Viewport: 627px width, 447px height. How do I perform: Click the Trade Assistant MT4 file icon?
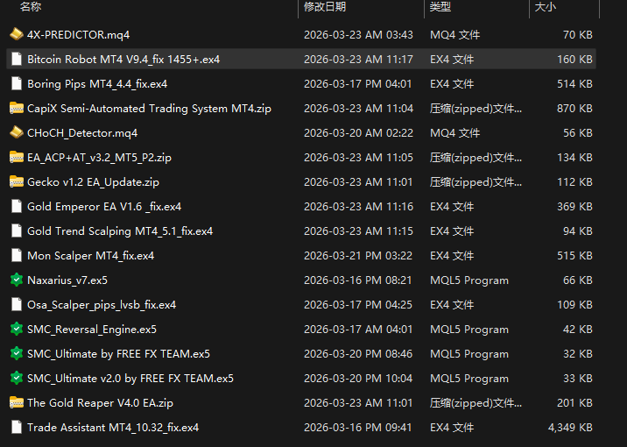(17, 427)
